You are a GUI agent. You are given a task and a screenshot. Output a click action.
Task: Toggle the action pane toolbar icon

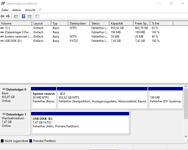[29, 16]
